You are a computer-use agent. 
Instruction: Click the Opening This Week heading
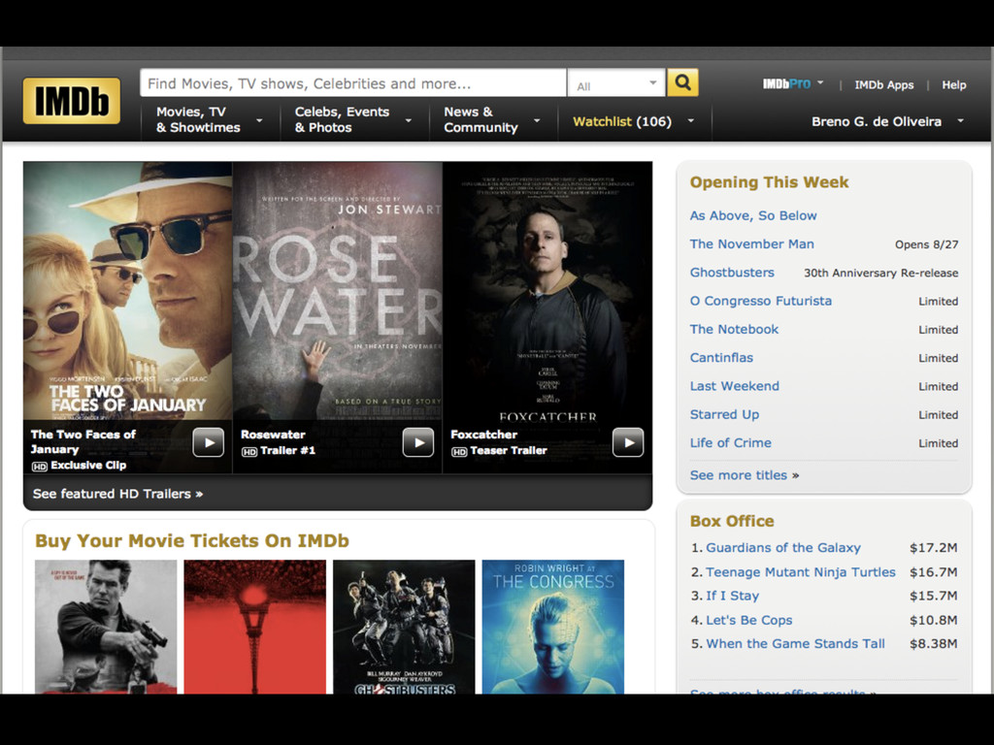click(x=769, y=182)
